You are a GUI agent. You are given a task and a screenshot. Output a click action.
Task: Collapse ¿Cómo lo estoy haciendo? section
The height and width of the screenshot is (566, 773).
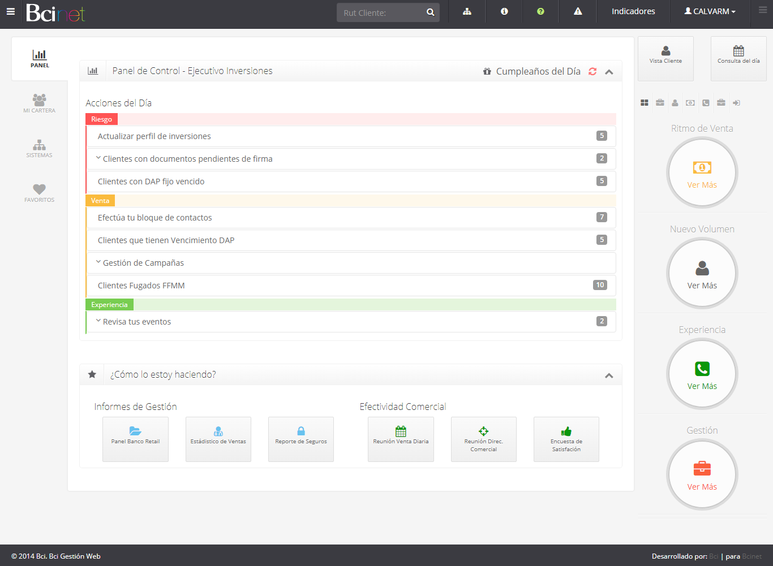click(x=609, y=375)
